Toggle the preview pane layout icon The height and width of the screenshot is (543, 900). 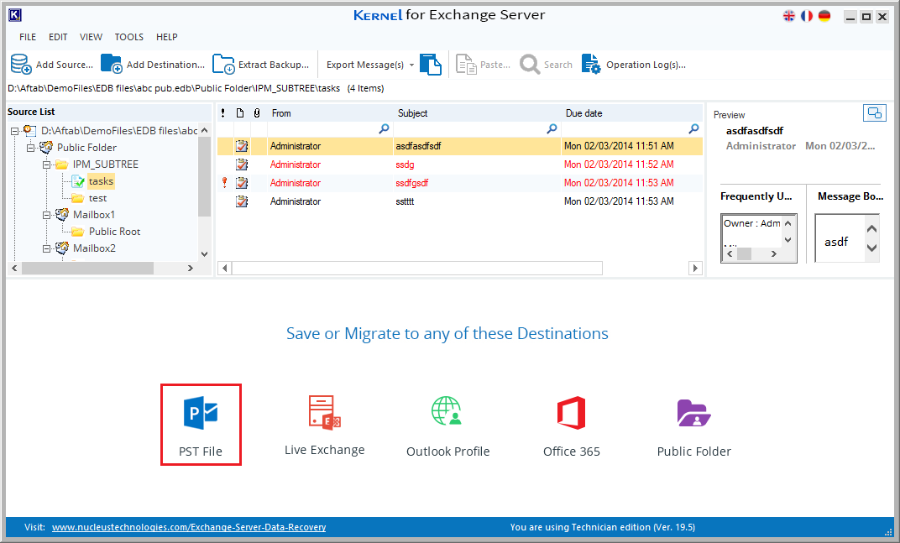875,113
